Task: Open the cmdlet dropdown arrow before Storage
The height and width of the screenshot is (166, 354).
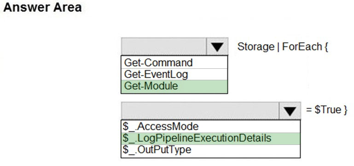Action: pyautogui.click(x=217, y=47)
